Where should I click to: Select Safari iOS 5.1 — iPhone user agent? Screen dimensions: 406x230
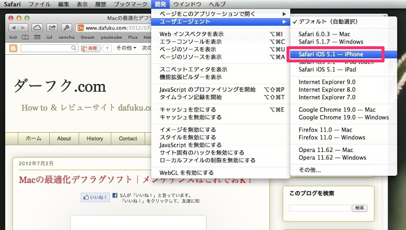click(x=344, y=54)
